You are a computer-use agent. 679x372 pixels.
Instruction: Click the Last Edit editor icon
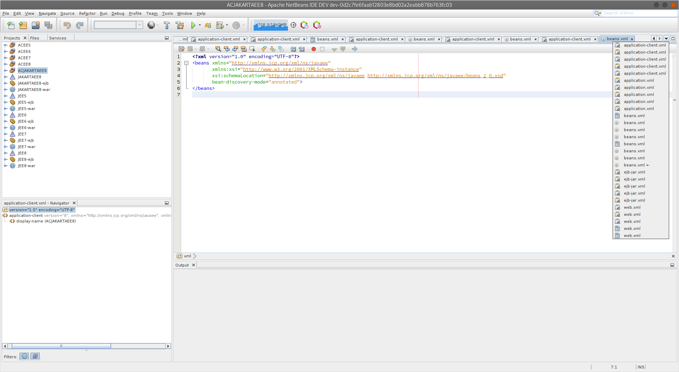pos(182,49)
